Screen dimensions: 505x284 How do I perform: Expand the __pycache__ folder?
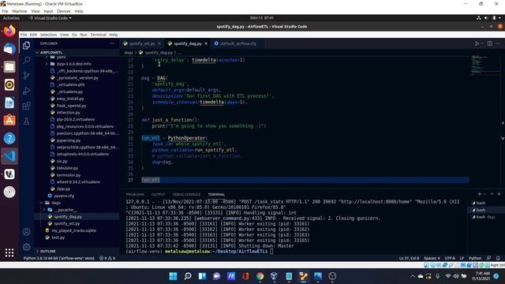pyautogui.click(x=65, y=210)
